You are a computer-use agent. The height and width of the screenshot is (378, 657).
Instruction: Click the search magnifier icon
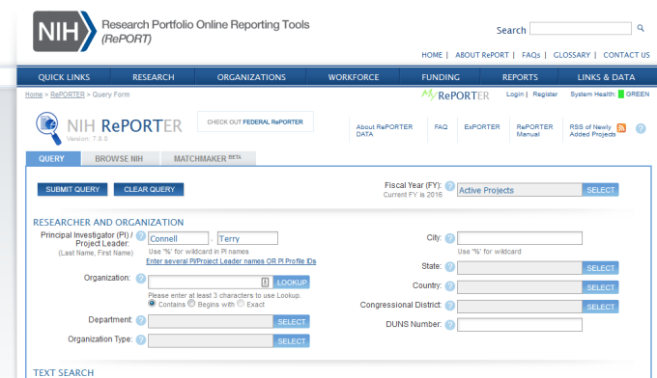(641, 28)
